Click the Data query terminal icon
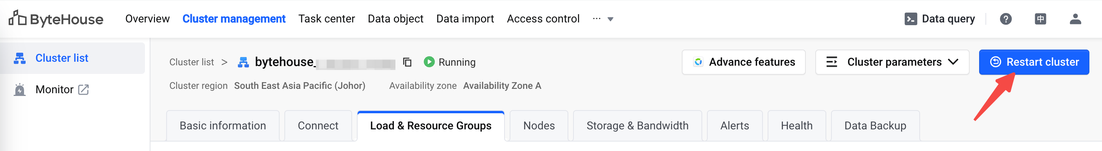This screenshot has height=151, width=1102. coord(910,19)
